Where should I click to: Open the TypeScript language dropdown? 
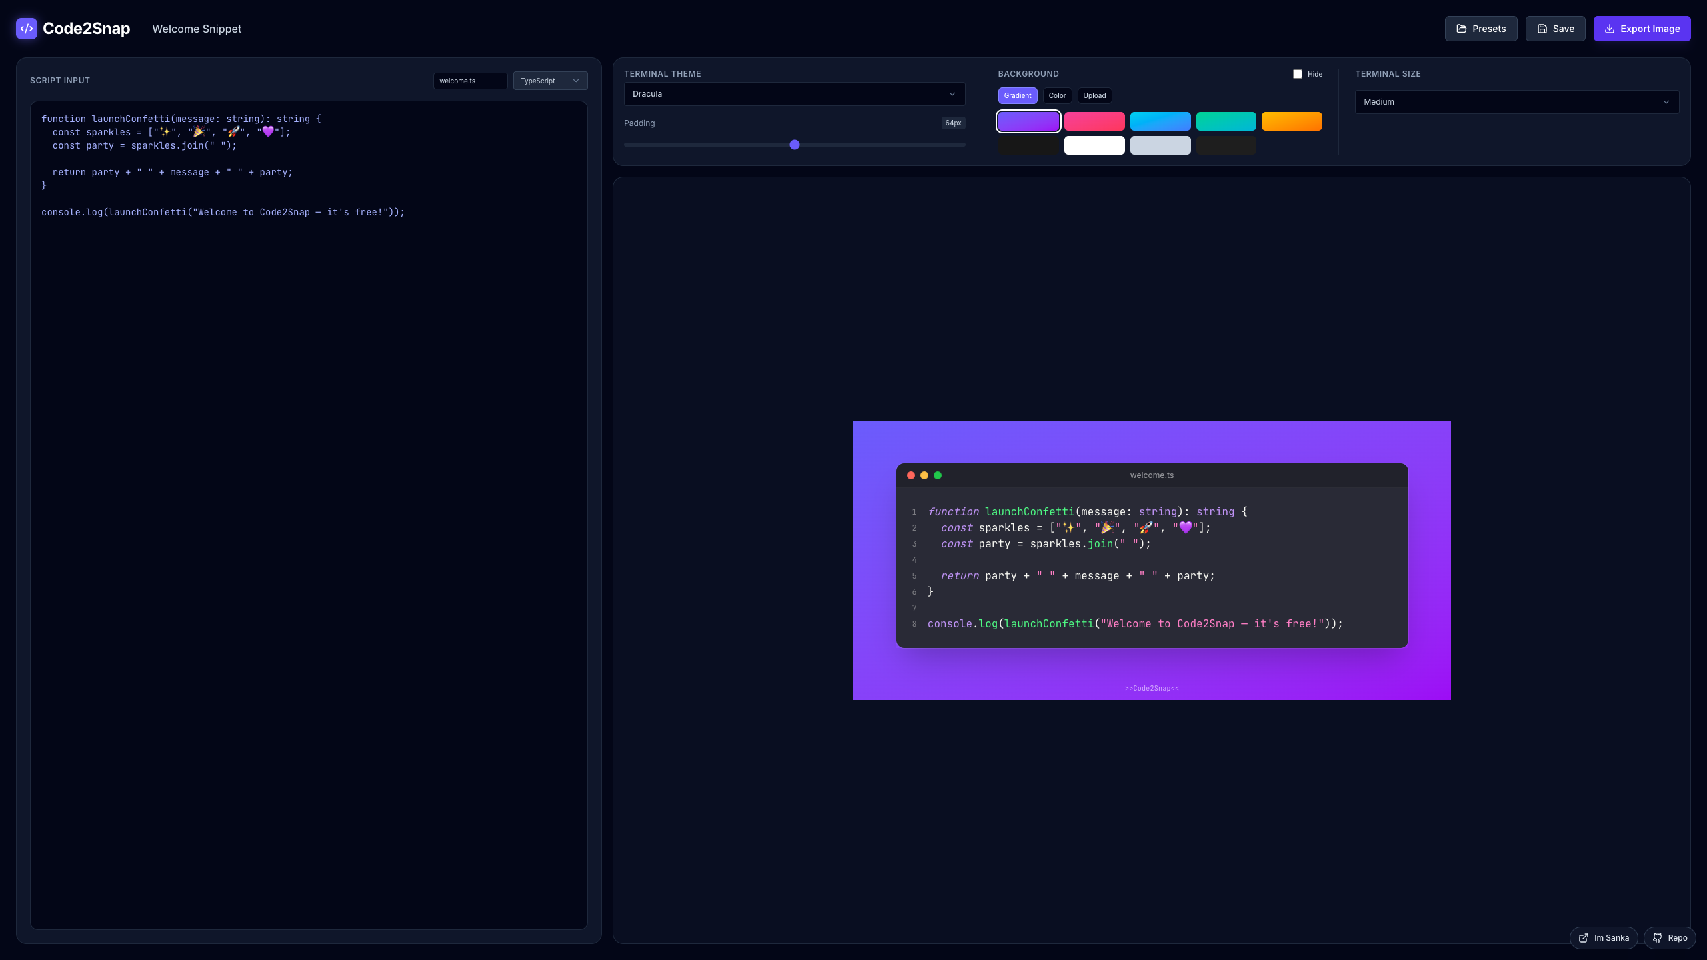[550, 81]
